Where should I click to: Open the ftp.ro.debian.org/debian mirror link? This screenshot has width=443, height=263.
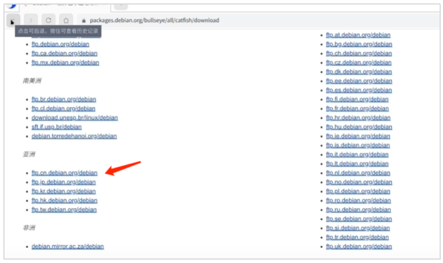point(358,201)
